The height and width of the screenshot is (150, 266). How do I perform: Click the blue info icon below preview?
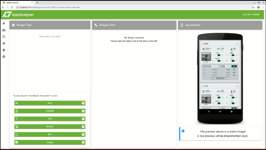coord(183,131)
